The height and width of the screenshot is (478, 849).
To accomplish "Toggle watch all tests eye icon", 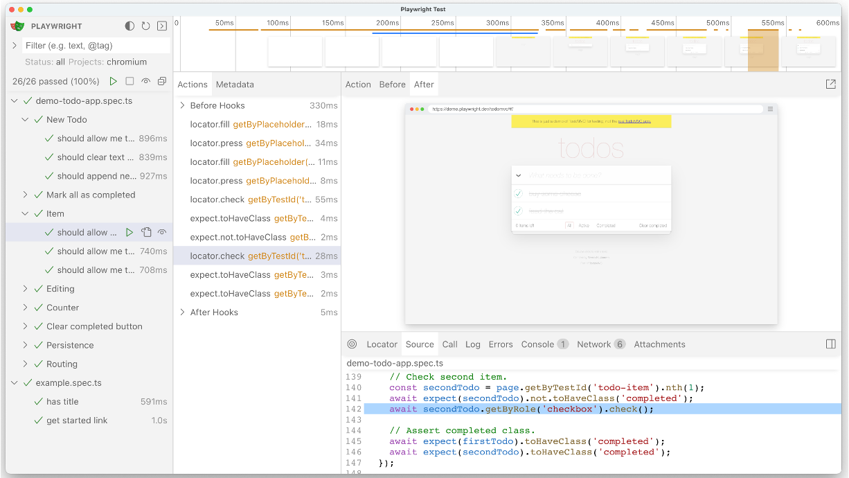I will [146, 81].
